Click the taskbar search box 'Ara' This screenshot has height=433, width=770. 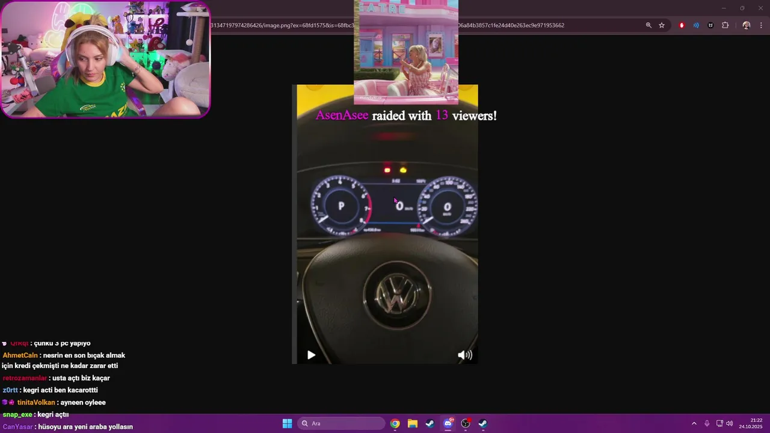pos(342,423)
